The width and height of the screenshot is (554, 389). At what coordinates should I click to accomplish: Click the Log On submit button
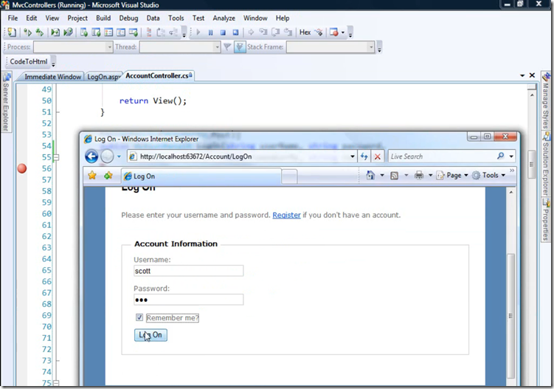(150, 335)
